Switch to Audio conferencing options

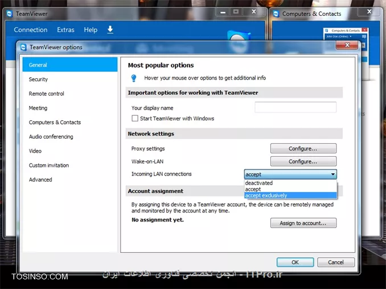tap(70, 136)
